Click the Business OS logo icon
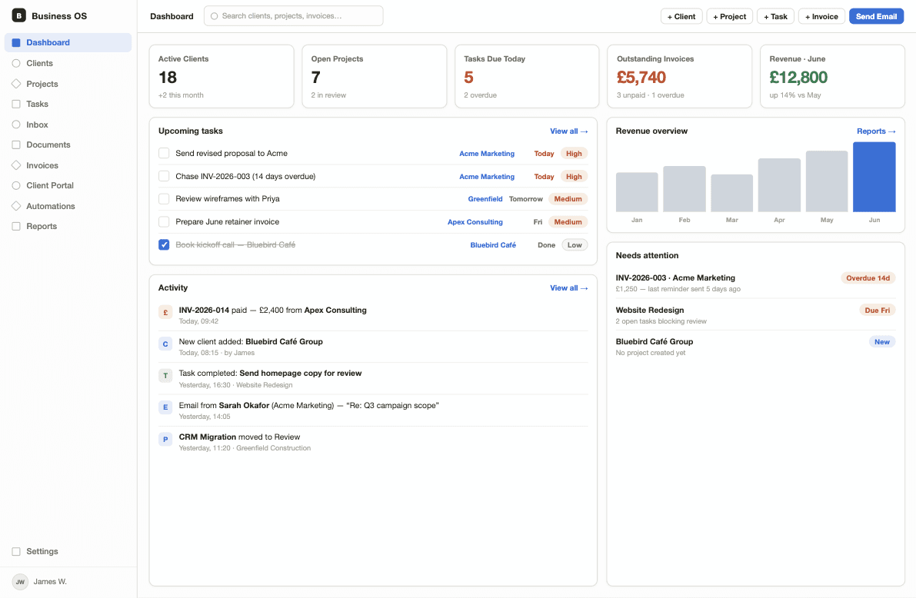Viewport: 916px width, 598px height. pyautogui.click(x=18, y=16)
